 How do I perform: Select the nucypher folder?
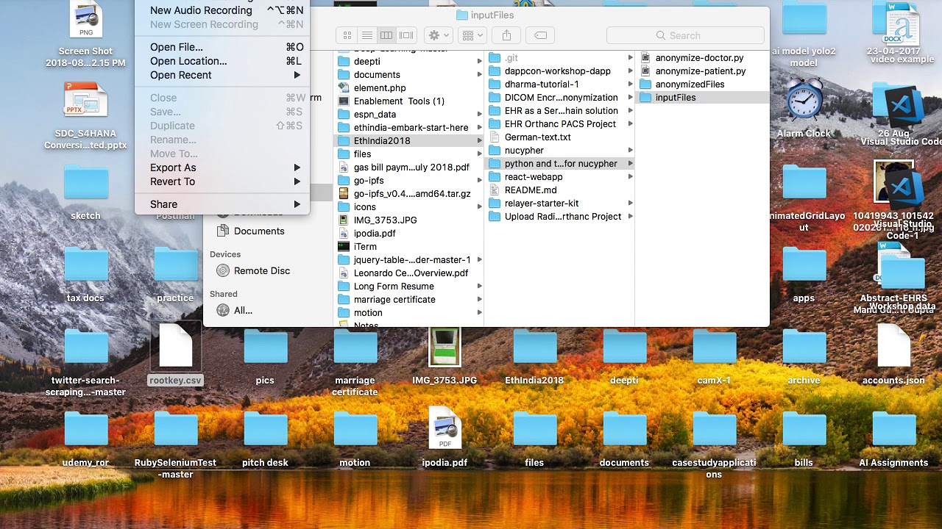click(x=524, y=150)
